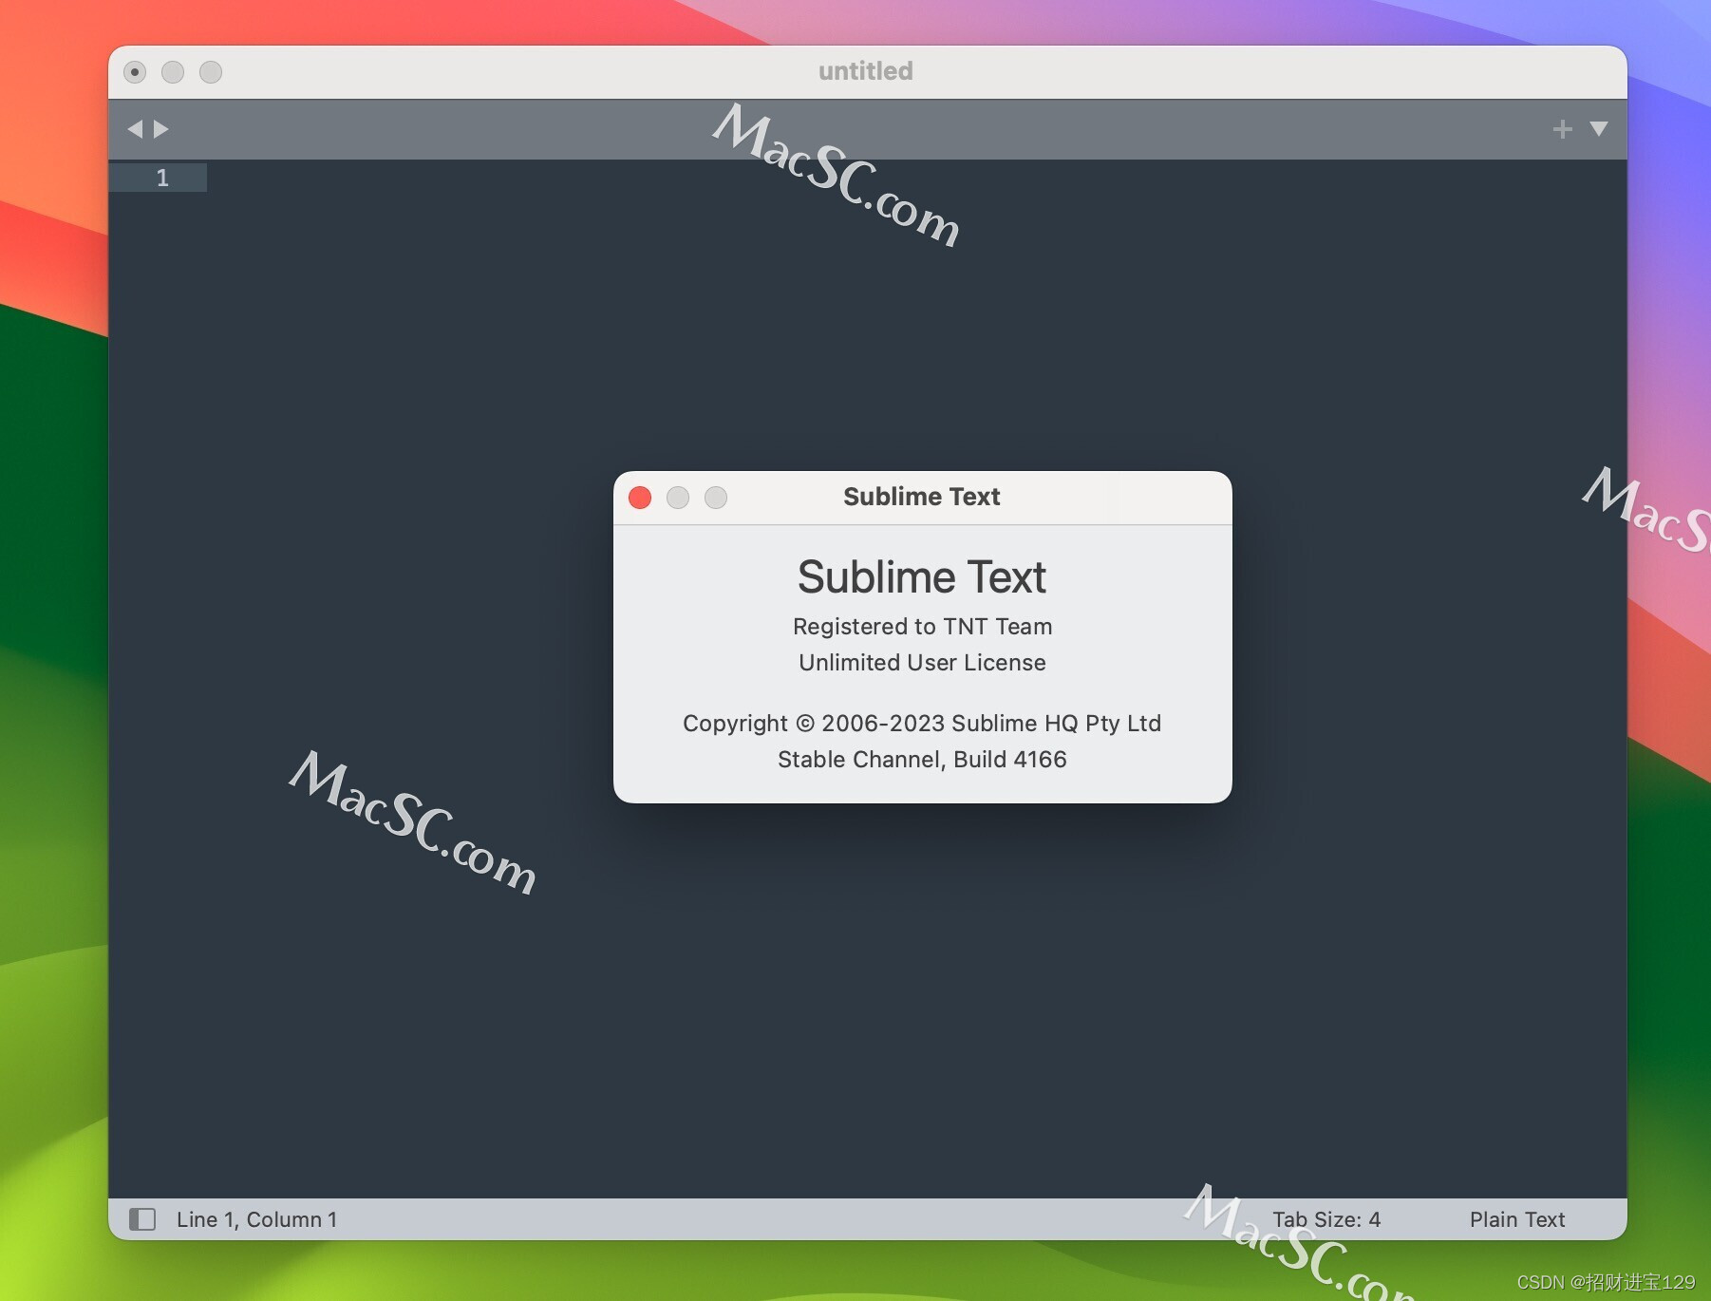Close the Sublime Text about dialog
The height and width of the screenshot is (1301, 1711).
(x=640, y=498)
